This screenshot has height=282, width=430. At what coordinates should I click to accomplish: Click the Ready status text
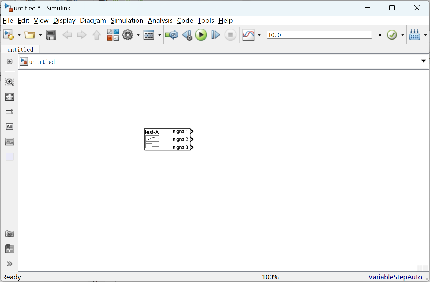point(12,277)
